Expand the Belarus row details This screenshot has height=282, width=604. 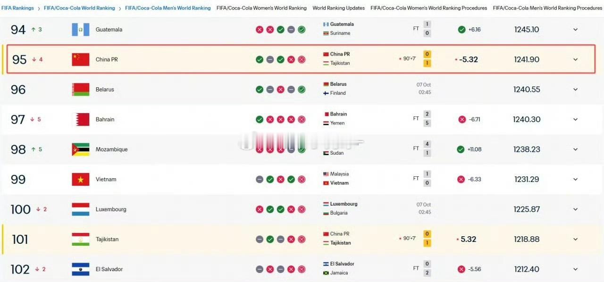[575, 90]
